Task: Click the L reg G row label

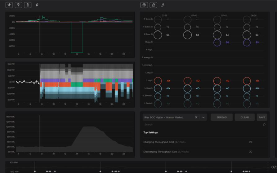Action: pyautogui.click(x=149, y=73)
